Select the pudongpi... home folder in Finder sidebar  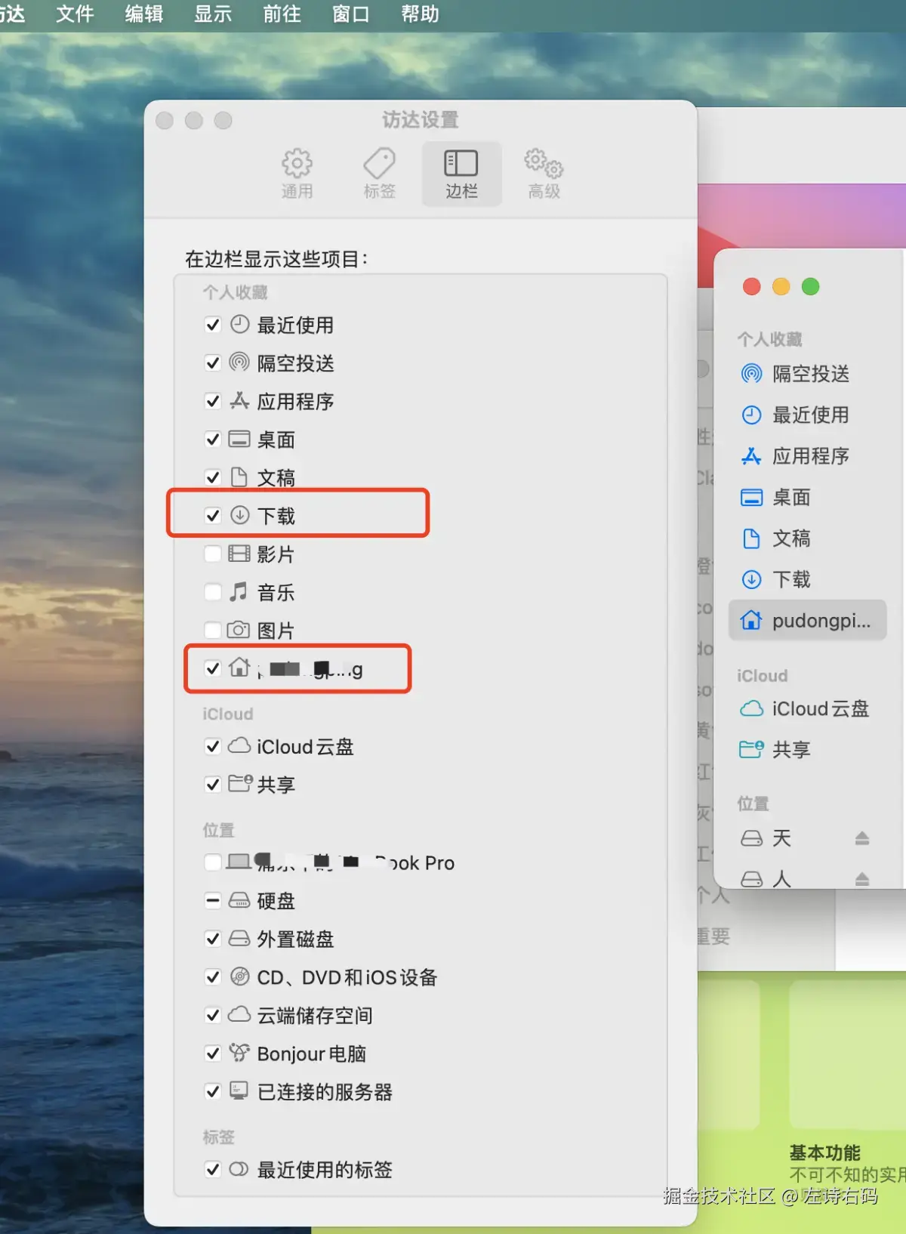807,620
